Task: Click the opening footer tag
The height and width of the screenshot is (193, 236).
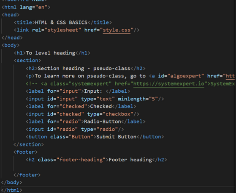Action: [26, 152]
